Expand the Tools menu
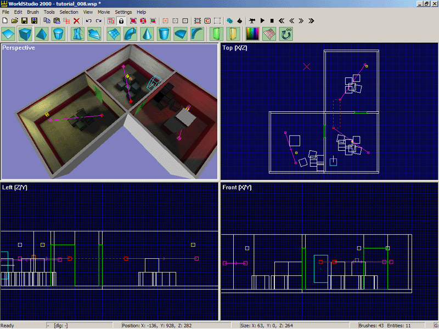The height and width of the screenshot is (329, 439). [x=49, y=12]
